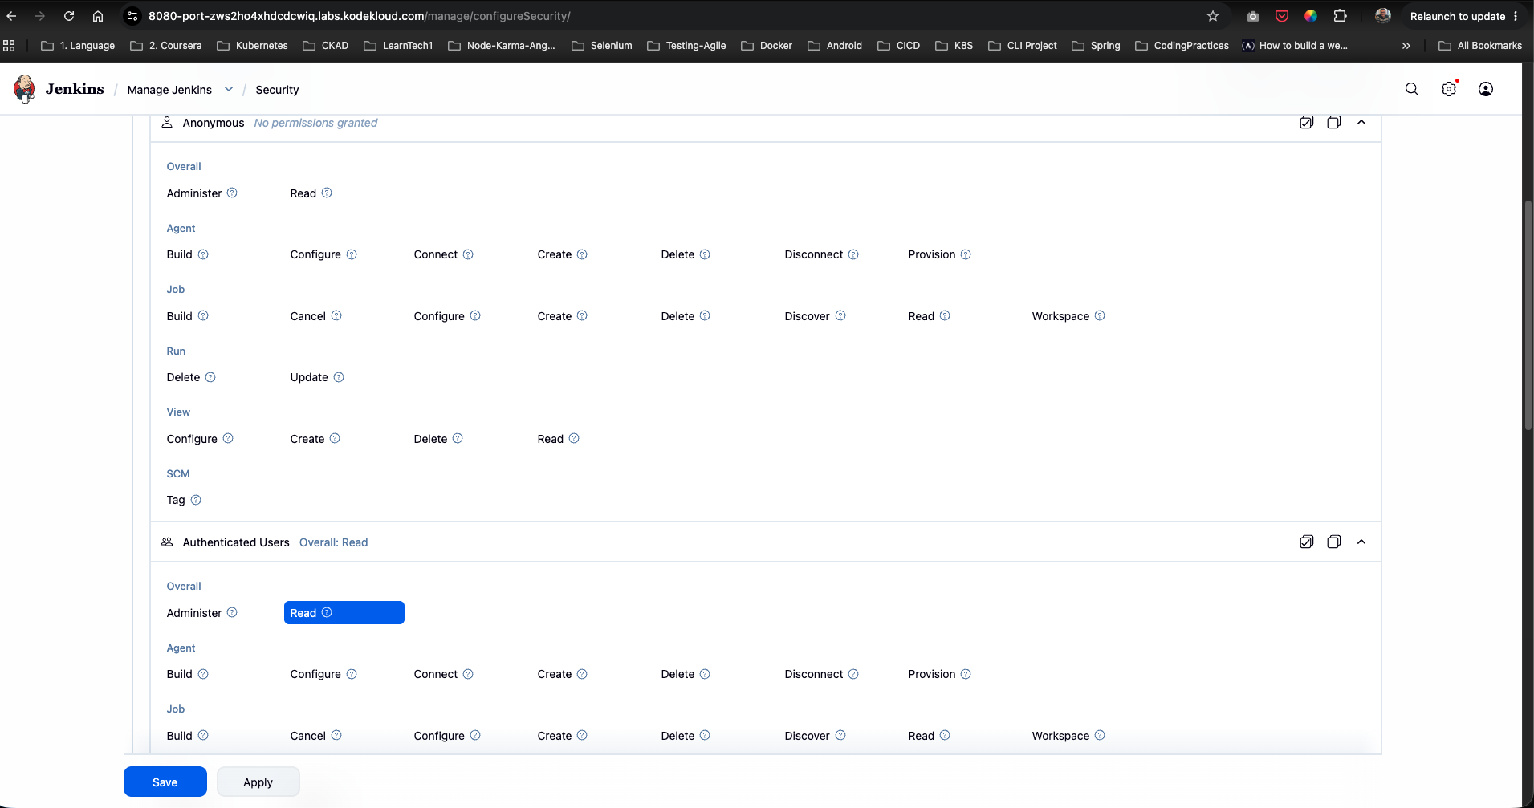Open help icon beside Anonymous Overall Administer
This screenshot has width=1534, height=808.
click(232, 193)
